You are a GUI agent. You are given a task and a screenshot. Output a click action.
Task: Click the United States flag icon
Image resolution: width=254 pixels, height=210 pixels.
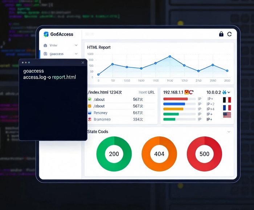pyautogui.click(x=227, y=115)
